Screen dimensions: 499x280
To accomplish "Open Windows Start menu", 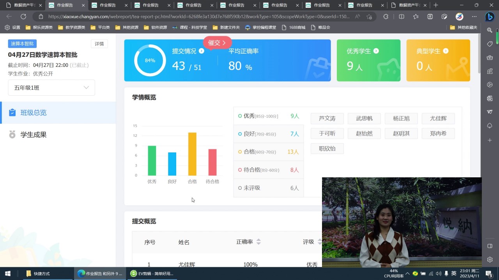I will 7,273.
